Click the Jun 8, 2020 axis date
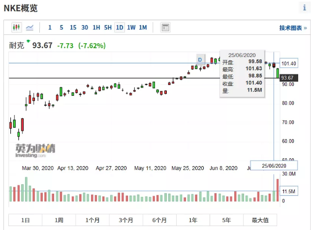 point(223,168)
